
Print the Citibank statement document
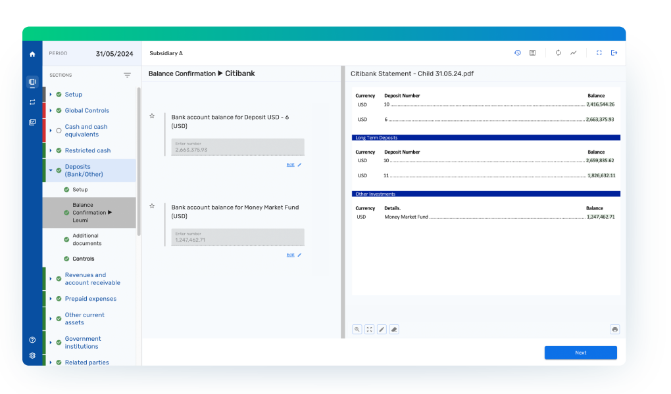(614, 330)
